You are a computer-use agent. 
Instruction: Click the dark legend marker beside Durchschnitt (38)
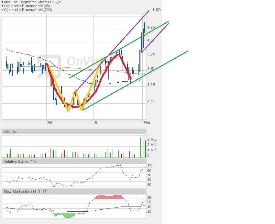click(2, 6)
